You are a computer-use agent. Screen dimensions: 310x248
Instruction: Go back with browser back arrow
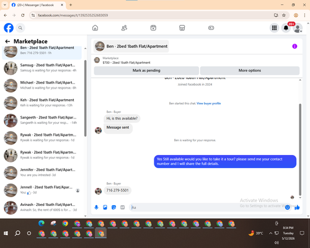[x=6, y=15]
